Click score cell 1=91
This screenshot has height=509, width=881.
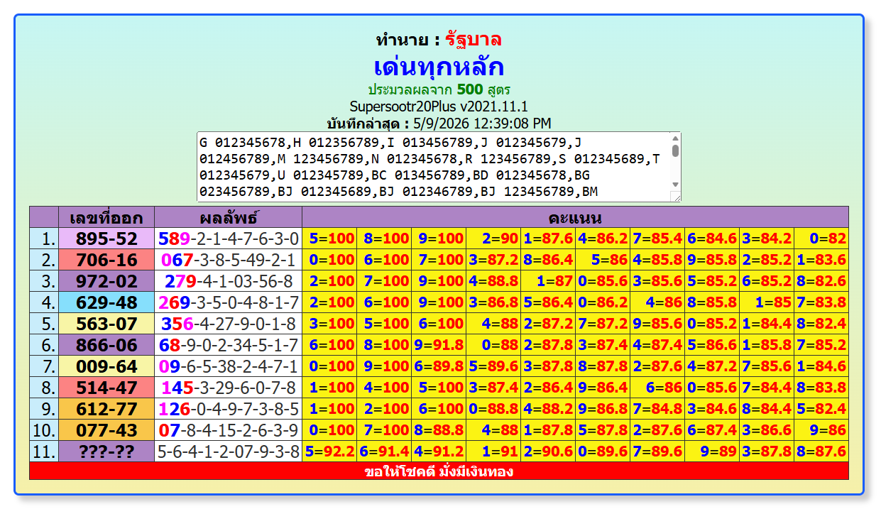pyautogui.click(x=493, y=451)
